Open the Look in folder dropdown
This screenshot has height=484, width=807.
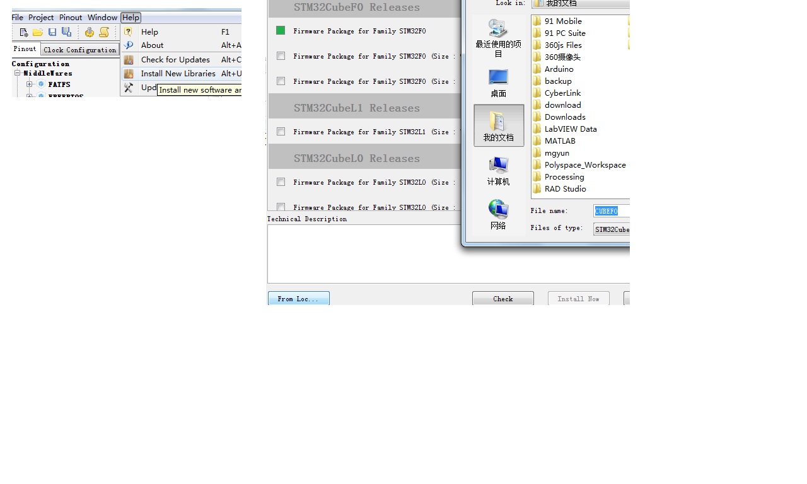point(580,4)
